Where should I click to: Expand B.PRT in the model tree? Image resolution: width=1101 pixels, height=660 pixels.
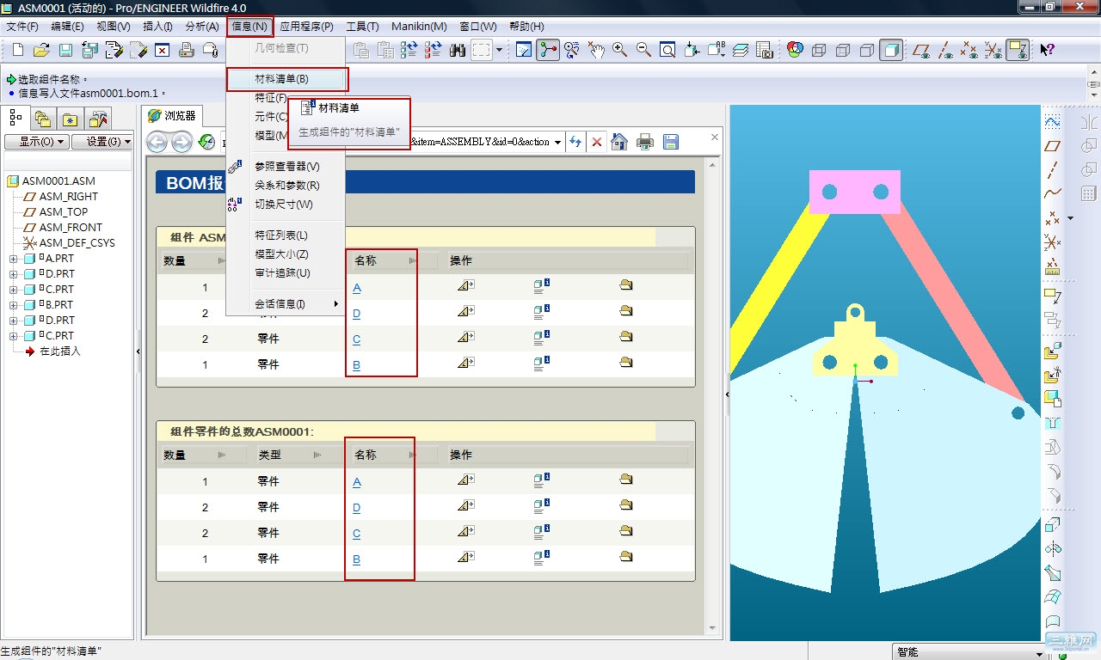coord(13,305)
